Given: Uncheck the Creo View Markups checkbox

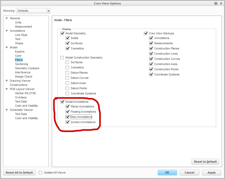Looking at the screenshot, I should [x=146, y=33].
